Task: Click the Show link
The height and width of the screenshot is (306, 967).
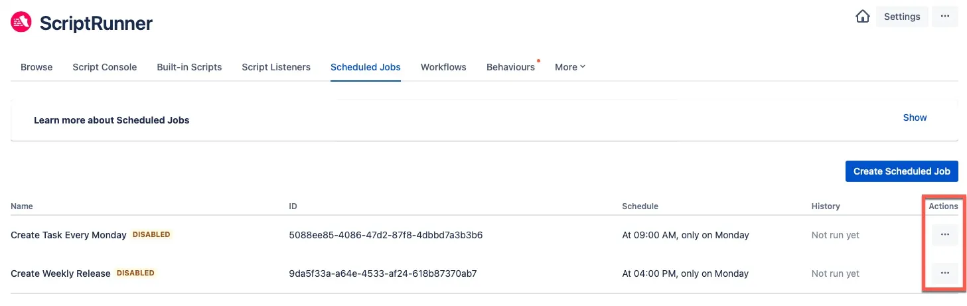Action: coord(915,117)
